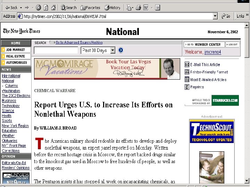Open the International news link
Viewport: 250px width, 187px height.
11,76
